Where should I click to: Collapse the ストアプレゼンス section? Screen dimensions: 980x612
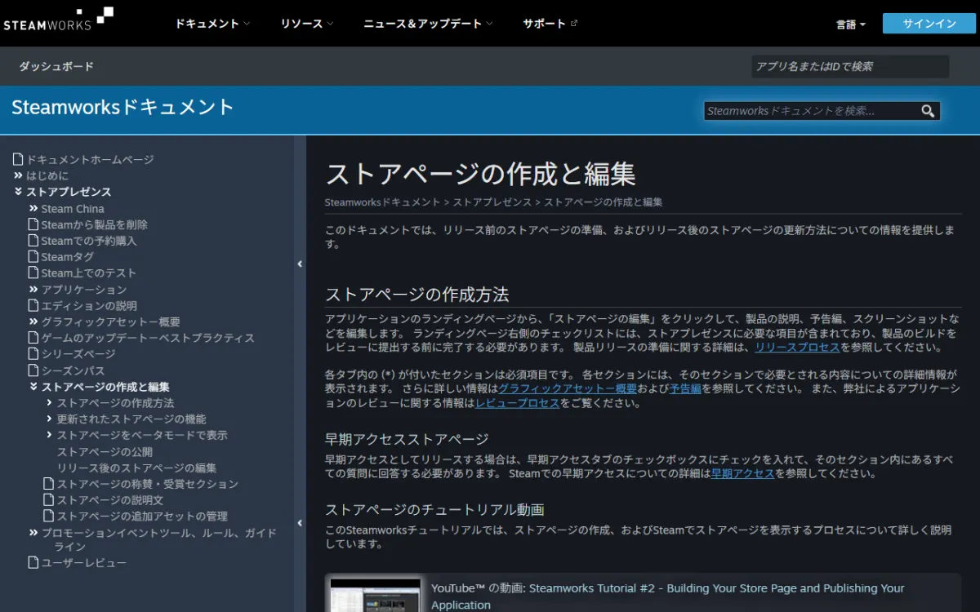point(18,192)
